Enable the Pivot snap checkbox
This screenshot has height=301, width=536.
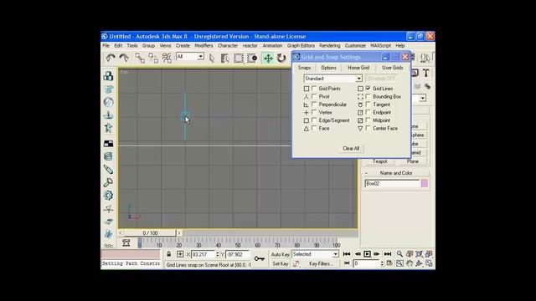[314, 97]
